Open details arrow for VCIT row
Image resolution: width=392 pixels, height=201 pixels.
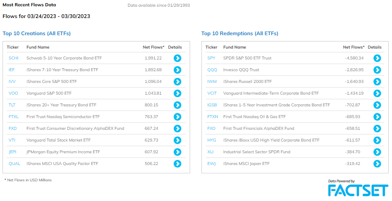click(x=377, y=93)
